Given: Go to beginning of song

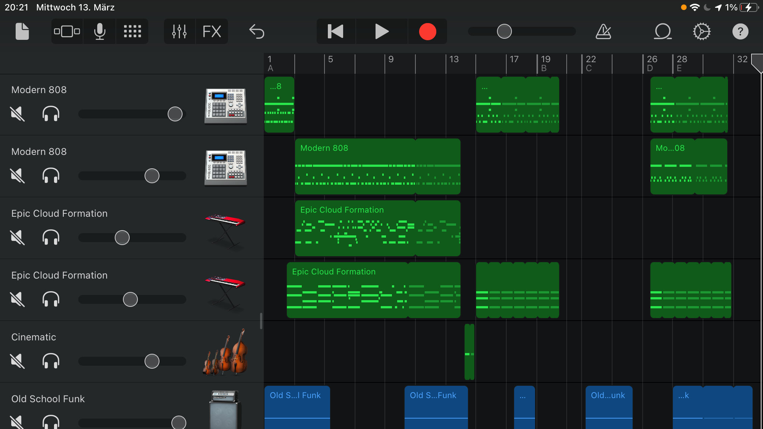Looking at the screenshot, I should point(336,32).
